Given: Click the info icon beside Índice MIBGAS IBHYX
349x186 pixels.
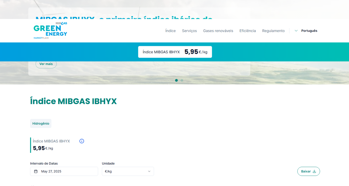Looking at the screenshot, I should (x=82, y=141).
